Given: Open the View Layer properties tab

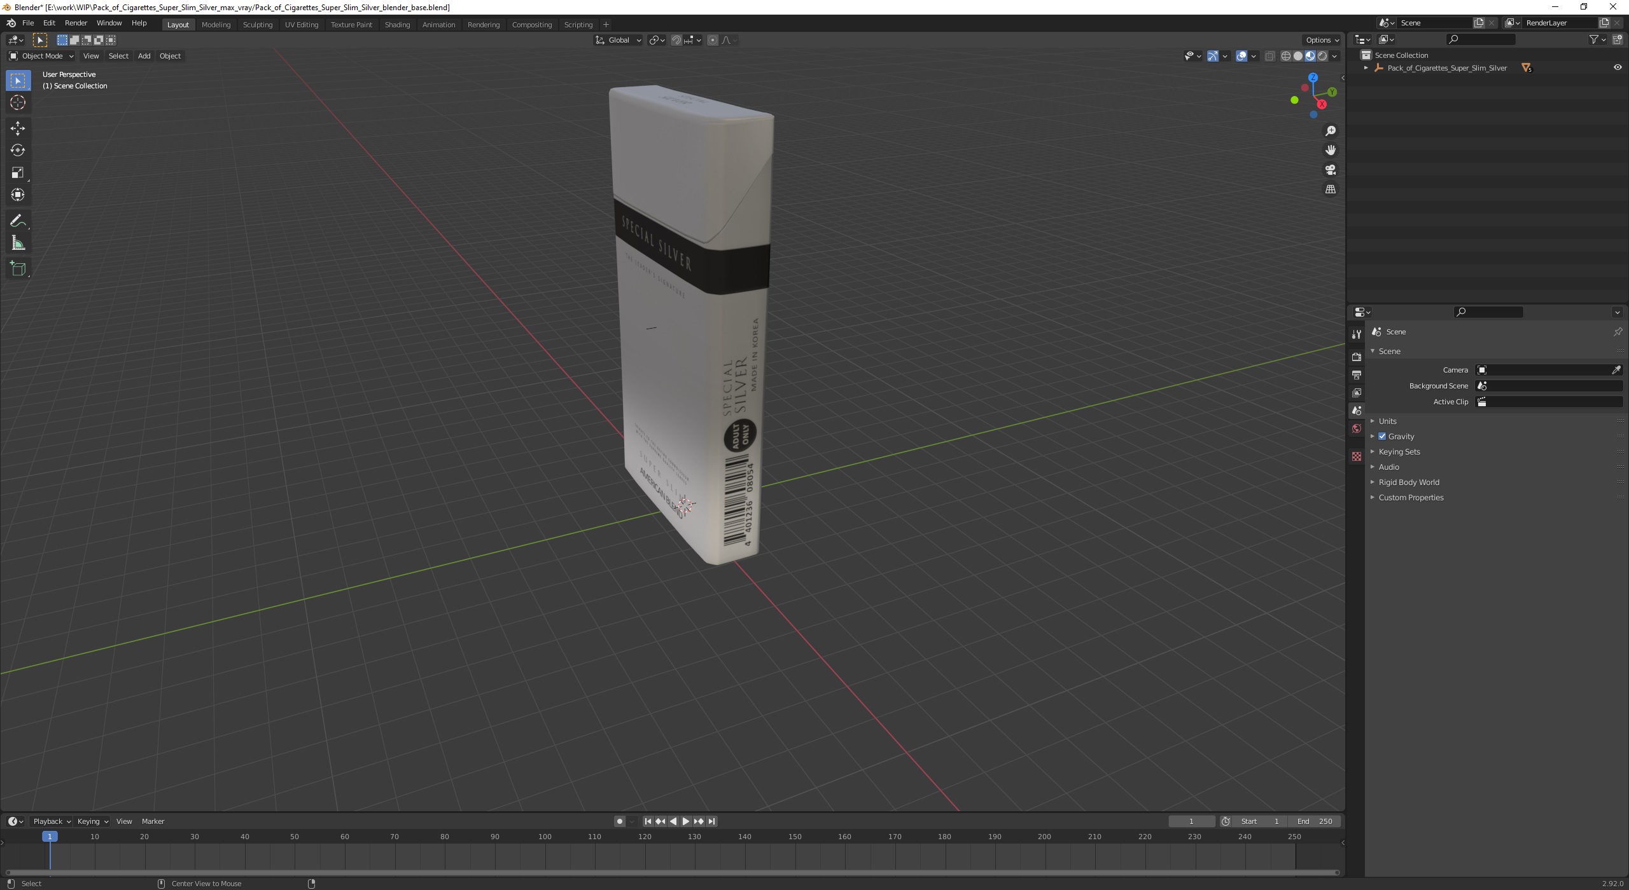Looking at the screenshot, I should 1357,392.
